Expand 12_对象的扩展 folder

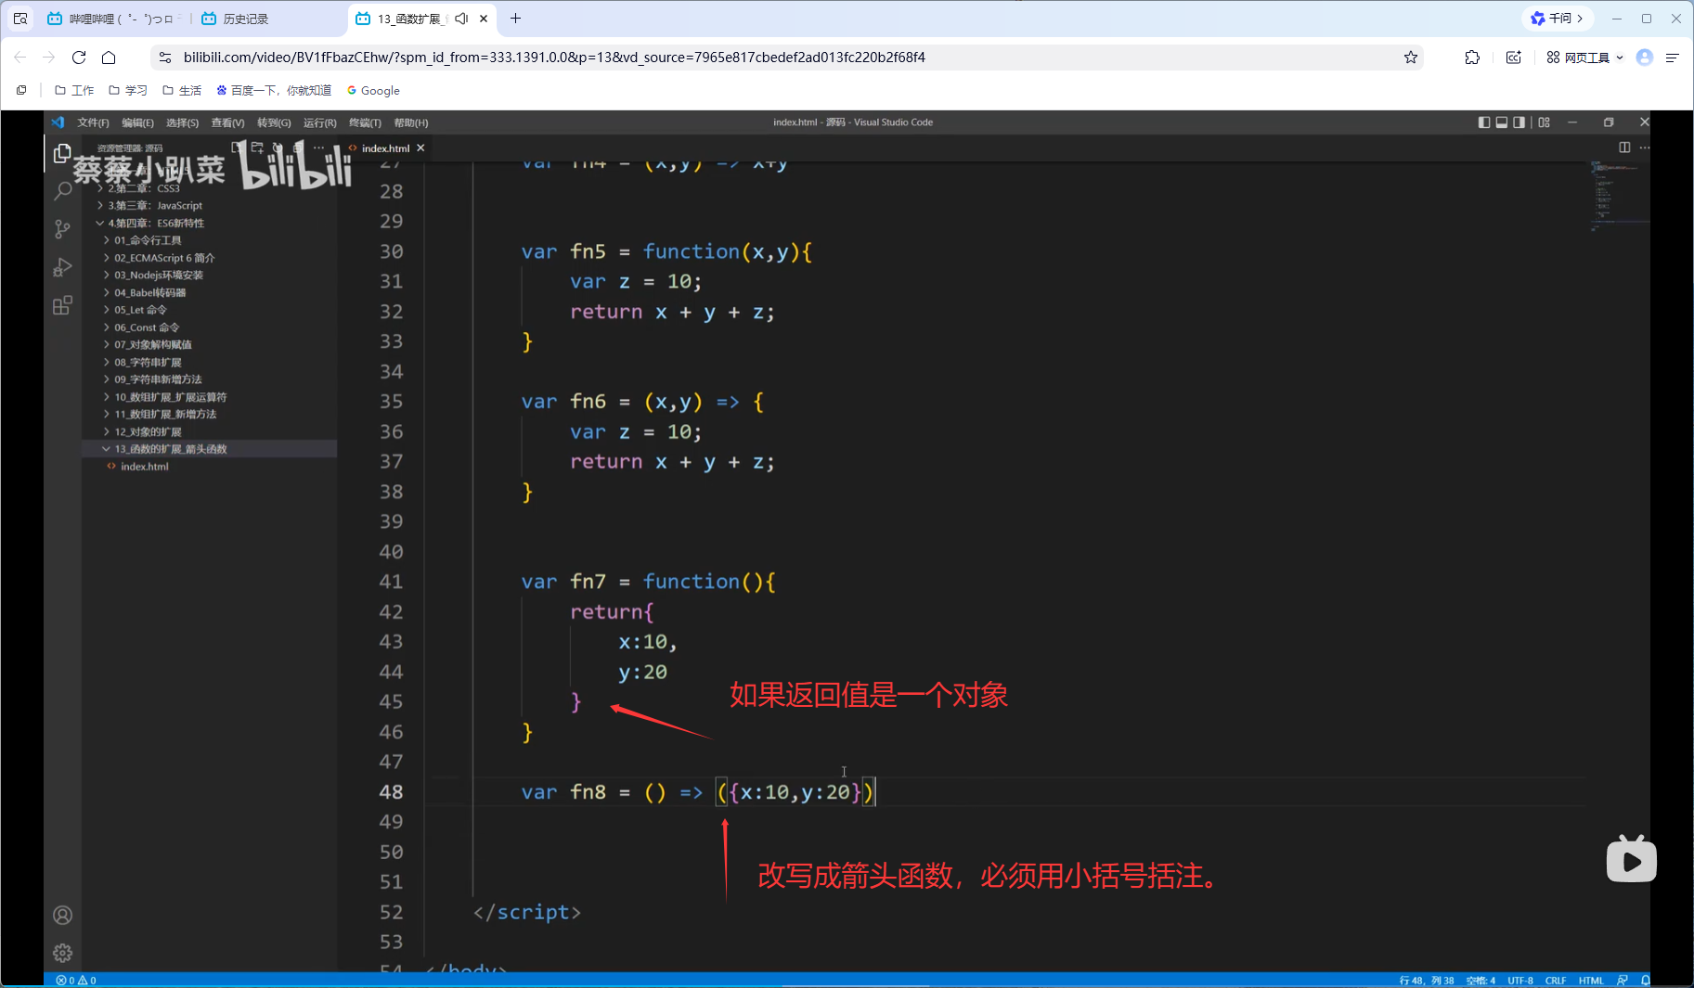point(210,432)
